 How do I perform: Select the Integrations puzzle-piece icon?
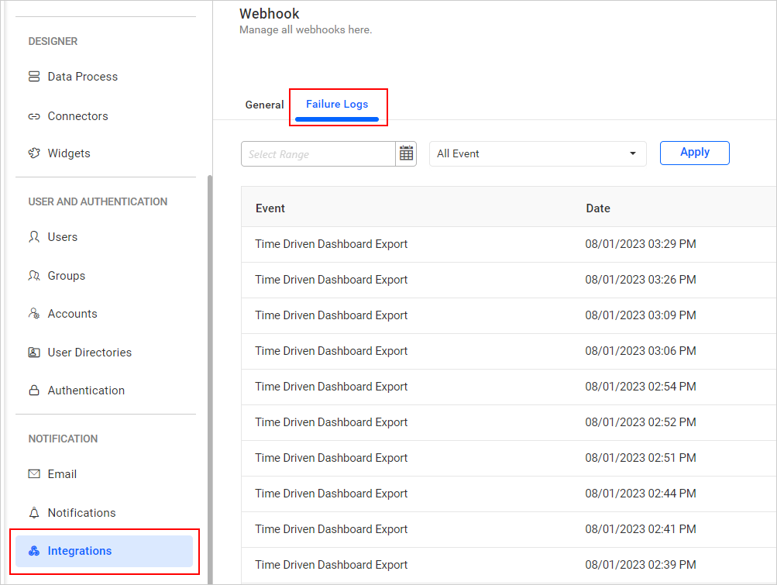pos(33,550)
